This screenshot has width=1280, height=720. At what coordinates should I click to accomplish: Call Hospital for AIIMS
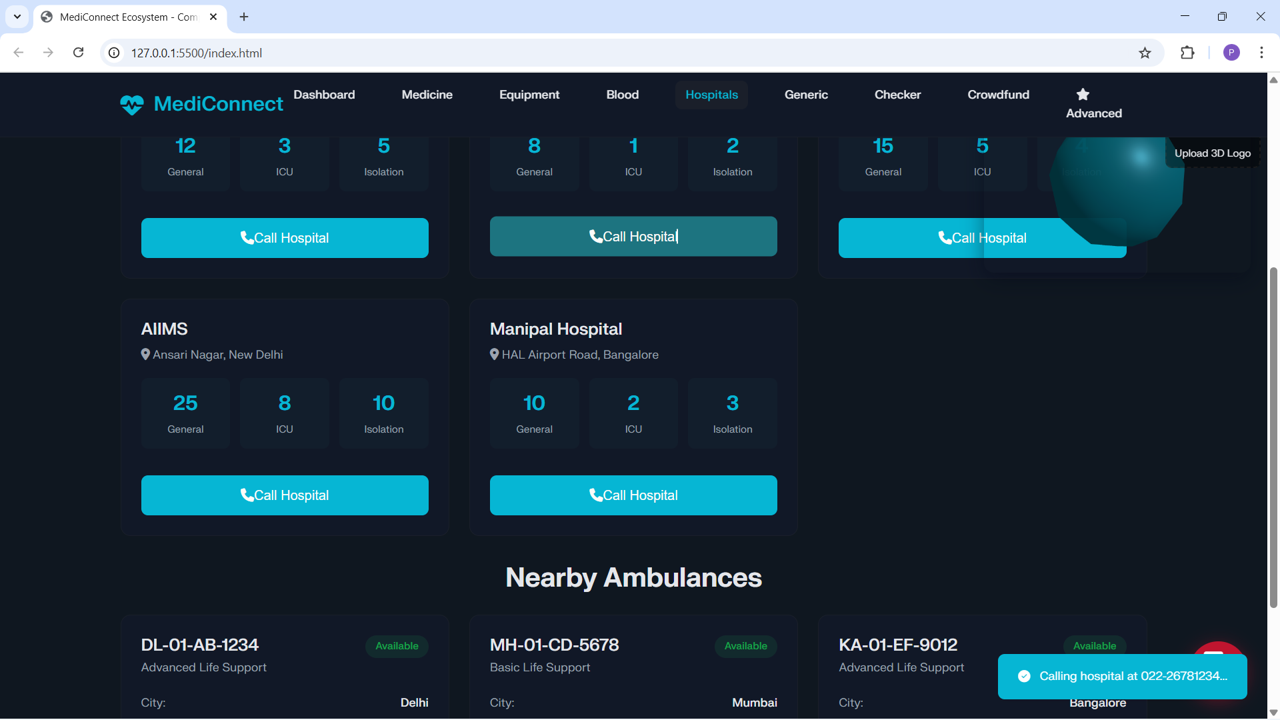click(285, 495)
